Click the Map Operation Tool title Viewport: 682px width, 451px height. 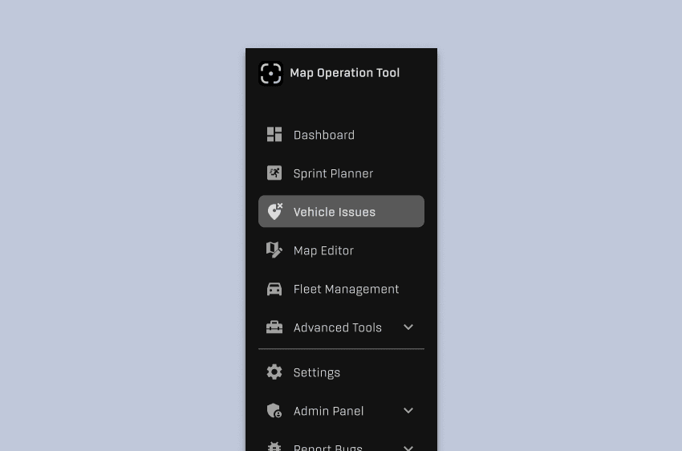(x=344, y=73)
